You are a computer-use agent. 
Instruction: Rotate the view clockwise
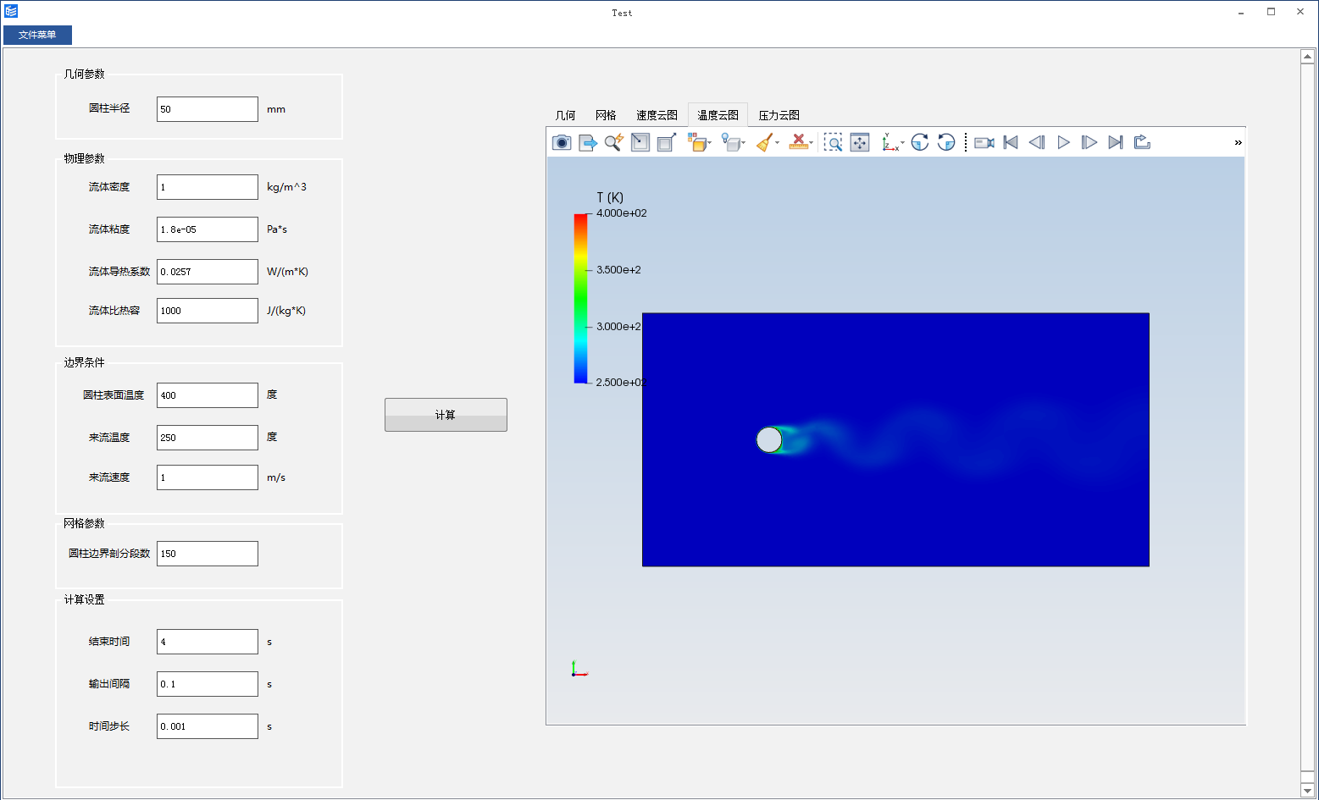[x=920, y=142]
